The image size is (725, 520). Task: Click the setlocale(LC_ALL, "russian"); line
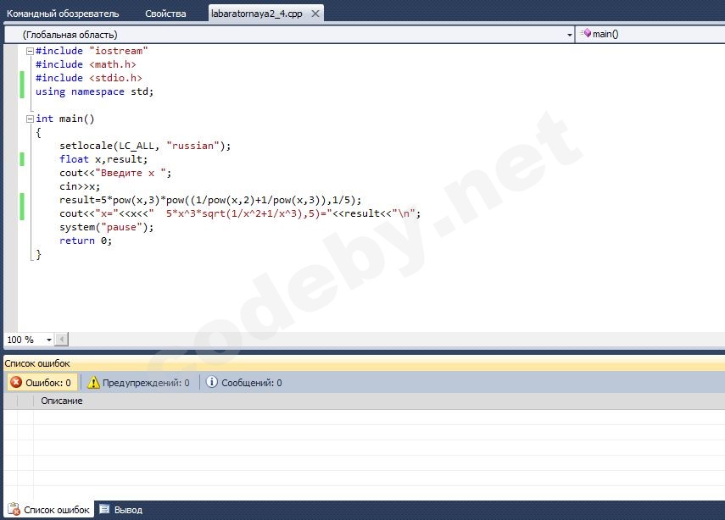click(x=145, y=146)
